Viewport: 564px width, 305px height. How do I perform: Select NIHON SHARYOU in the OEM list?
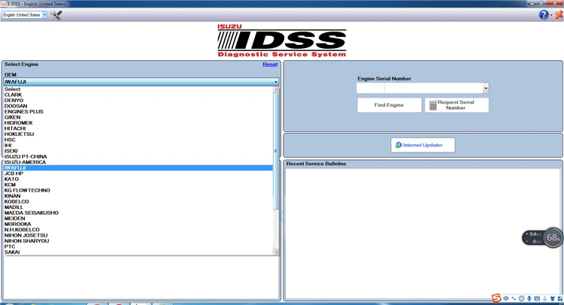138,240
